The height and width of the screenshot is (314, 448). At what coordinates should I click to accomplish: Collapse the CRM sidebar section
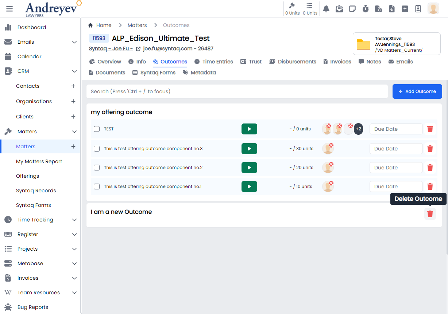pyautogui.click(x=74, y=71)
